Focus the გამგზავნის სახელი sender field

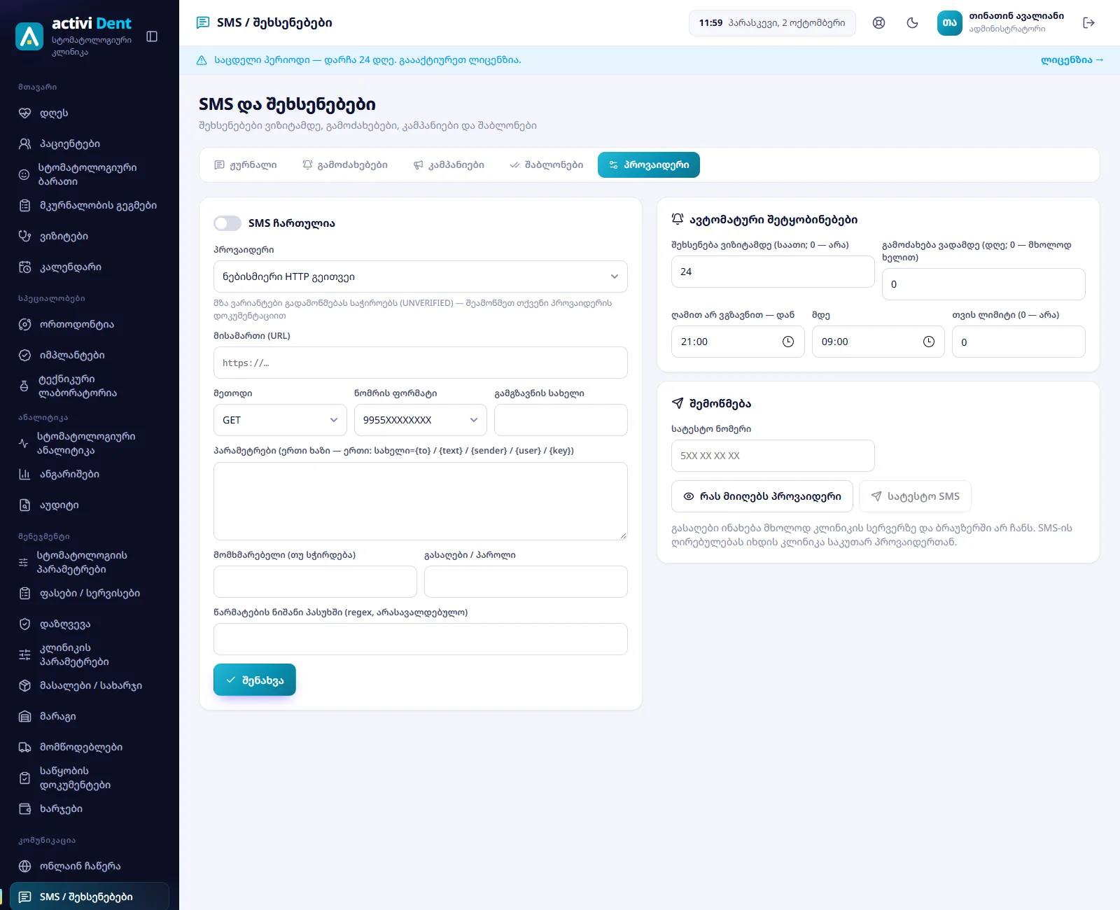pyautogui.click(x=561, y=420)
